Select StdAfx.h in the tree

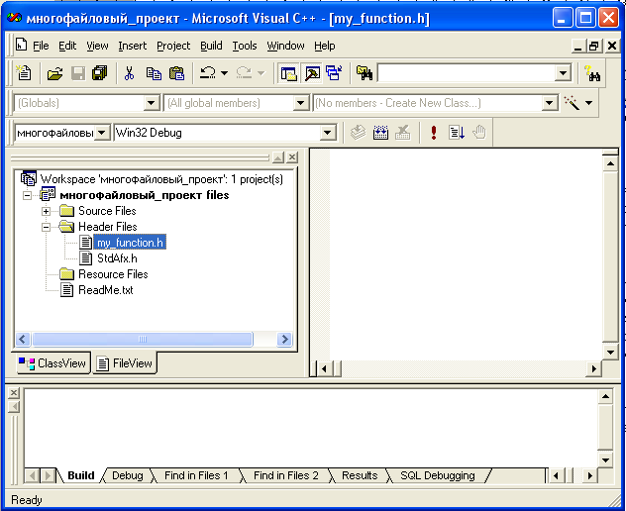click(x=117, y=258)
